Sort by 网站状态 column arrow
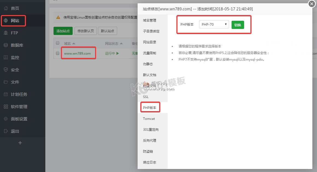317x172 pixels. 121,43
